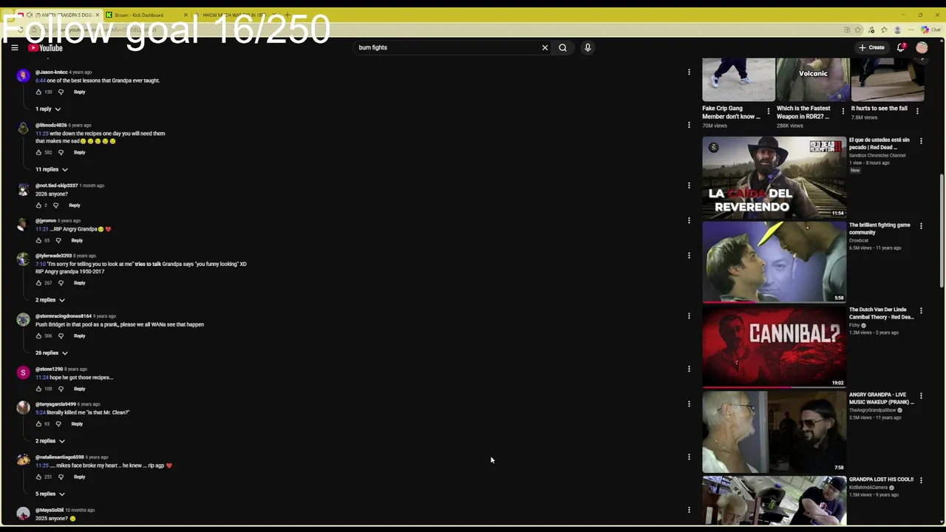This screenshot has height=532, width=946.
Task: Open more options for 'It hurts to see the fall'
Action: click(x=917, y=112)
